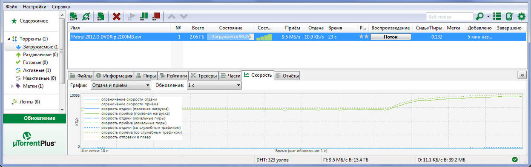Click the remote access icon
Screen dimensions: 531x167
coord(509,17)
